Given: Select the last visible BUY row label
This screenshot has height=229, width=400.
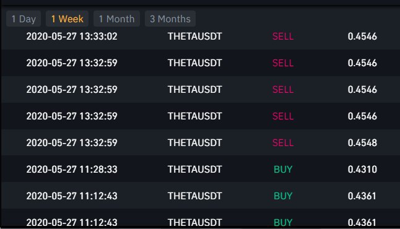Looking at the screenshot, I should pos(283,222).
